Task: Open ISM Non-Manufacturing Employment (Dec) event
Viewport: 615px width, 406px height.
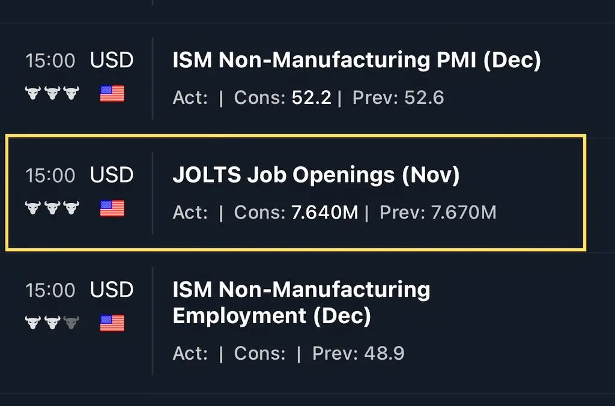Action: pos(301,303)
